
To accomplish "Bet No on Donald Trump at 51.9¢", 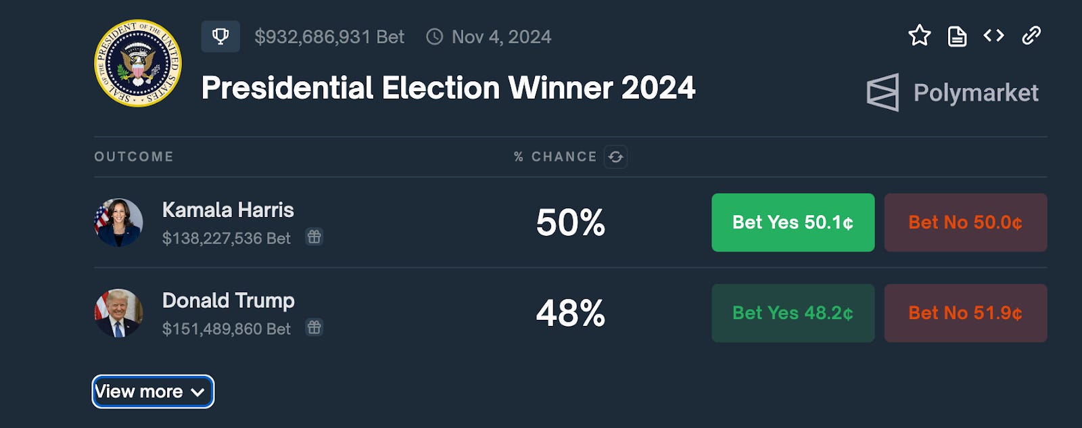I will [x=965, y=313].
